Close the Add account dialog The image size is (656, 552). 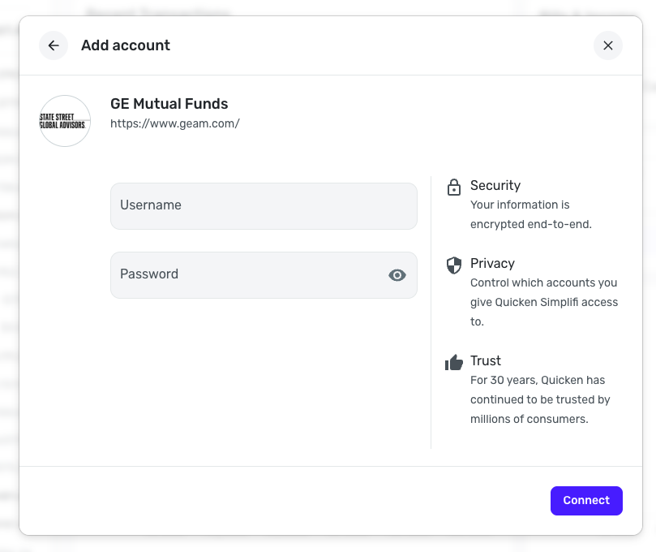pyautogui.click(x=607, y=45)
